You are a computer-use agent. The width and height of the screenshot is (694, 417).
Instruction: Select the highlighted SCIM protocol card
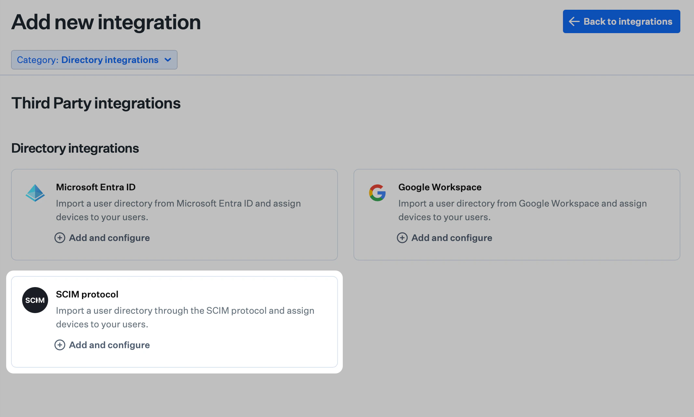(174, 322)
